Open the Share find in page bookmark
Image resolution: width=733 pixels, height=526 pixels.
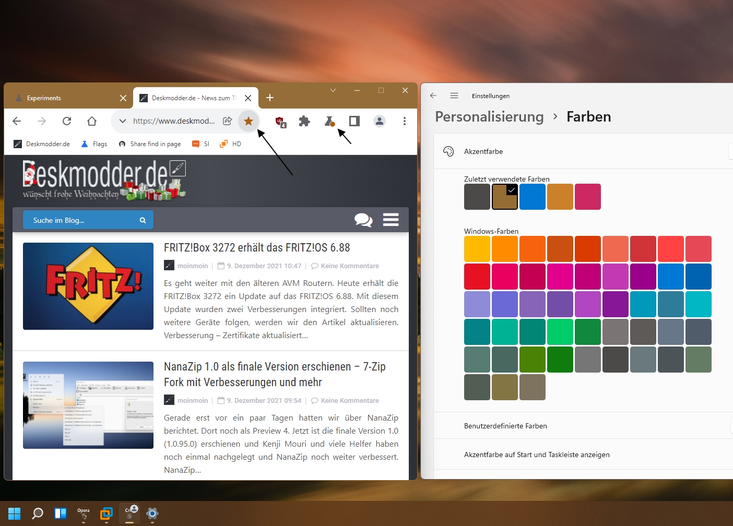pyautogui.click(x=149, y=144)
